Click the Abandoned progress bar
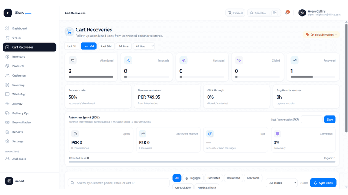This screenshot has height=195, width=348. click(91, 77)
